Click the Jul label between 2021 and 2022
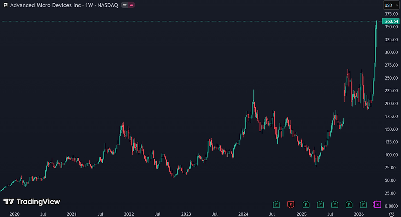Image resolution: width=401 pixels, height=217 pixels. [100, 214]
